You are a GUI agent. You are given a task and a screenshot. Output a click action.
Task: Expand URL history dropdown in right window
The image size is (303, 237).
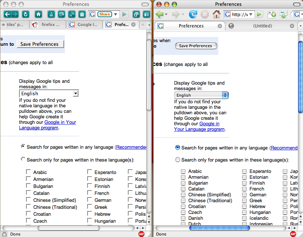point(251,14)
